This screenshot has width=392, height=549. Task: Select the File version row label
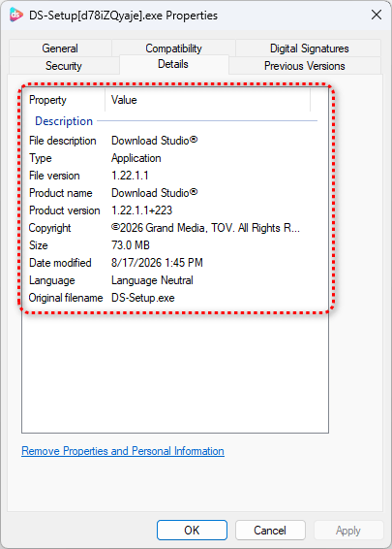pyautogui.click(x=54, y=176)
